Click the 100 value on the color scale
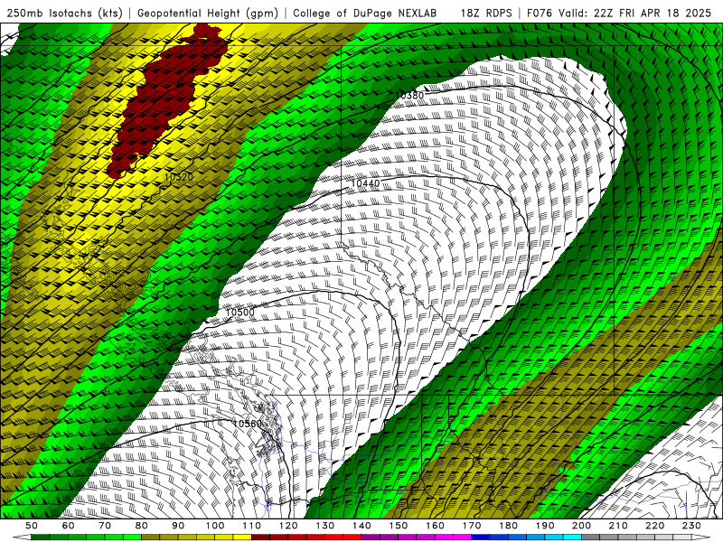The width and height of the screenshot is (723, 542). pos(215,526)
